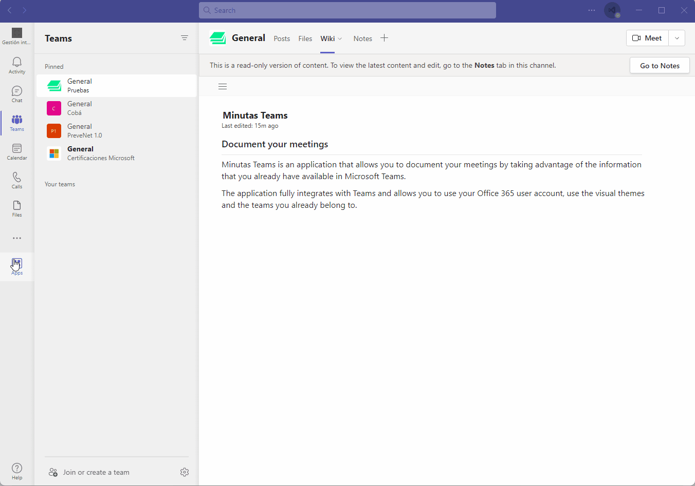Select the Wiki tab

click(x=327, y=38)
